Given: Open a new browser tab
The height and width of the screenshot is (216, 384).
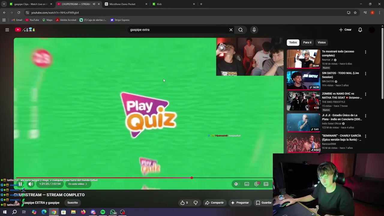Looking at the screenshot, I should (201, 4).
